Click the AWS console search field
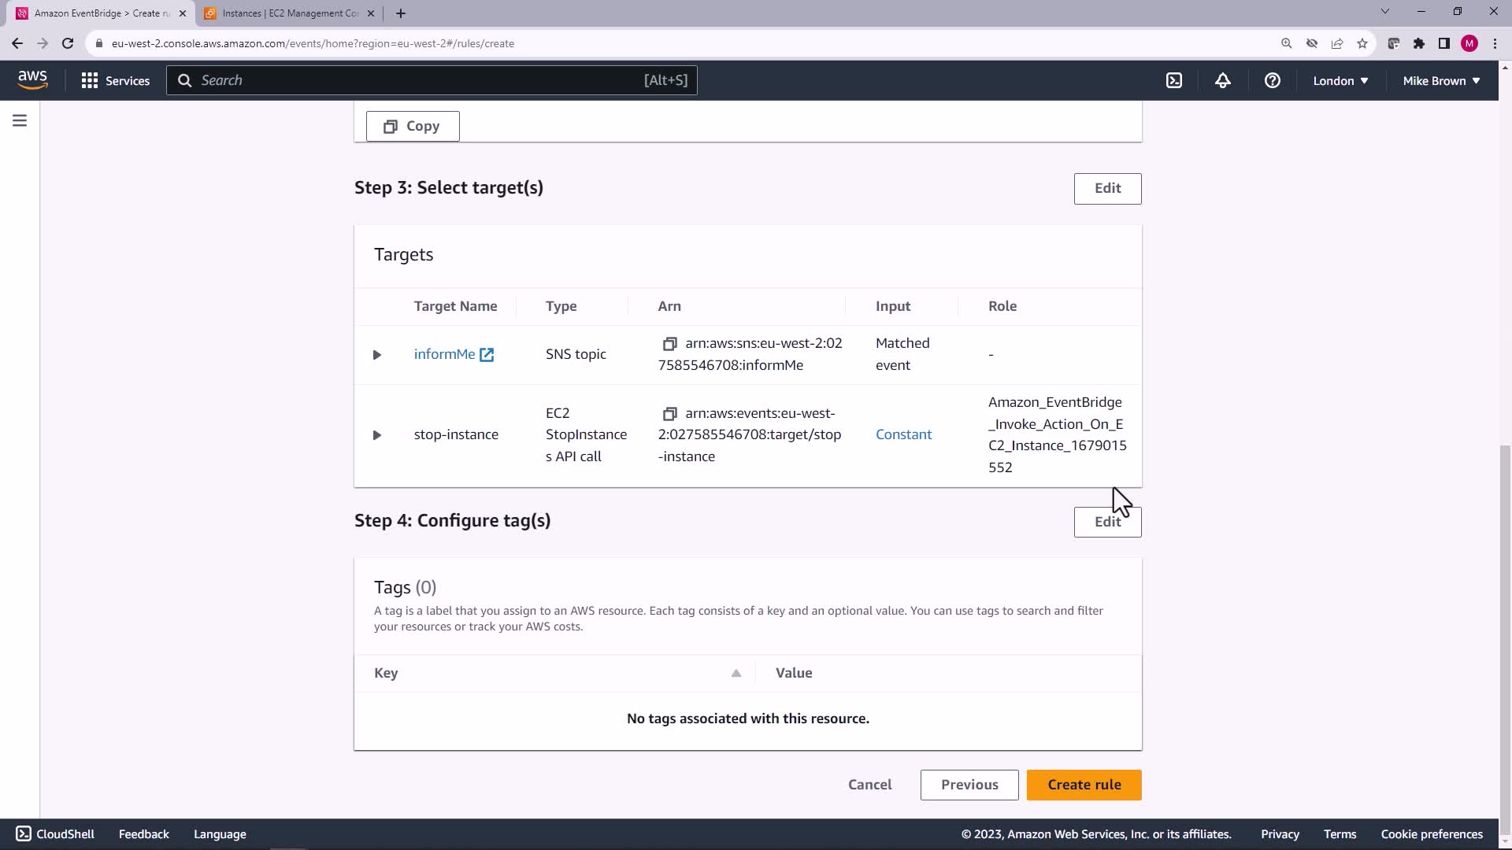 [x=432, y=80]
